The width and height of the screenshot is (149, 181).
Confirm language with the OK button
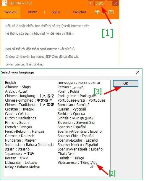pyautogui.click(x=125, y=83)
